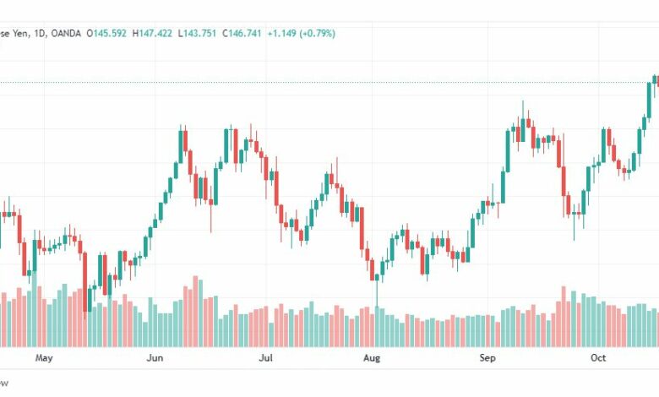Click the Oct label on time axis

pos(598,358)
